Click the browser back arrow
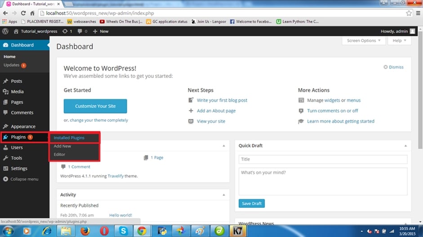This screenshot has height=237, width=423. (x=5, y=13)
